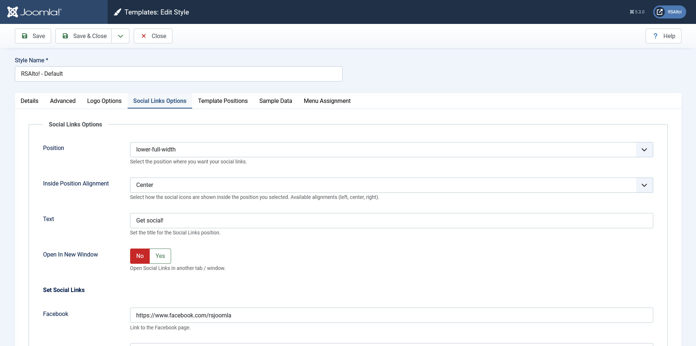Screen dimensions: 696x346
Task: Click the Joomla version 5.3.0 indicator
Action: pos(637,12)
